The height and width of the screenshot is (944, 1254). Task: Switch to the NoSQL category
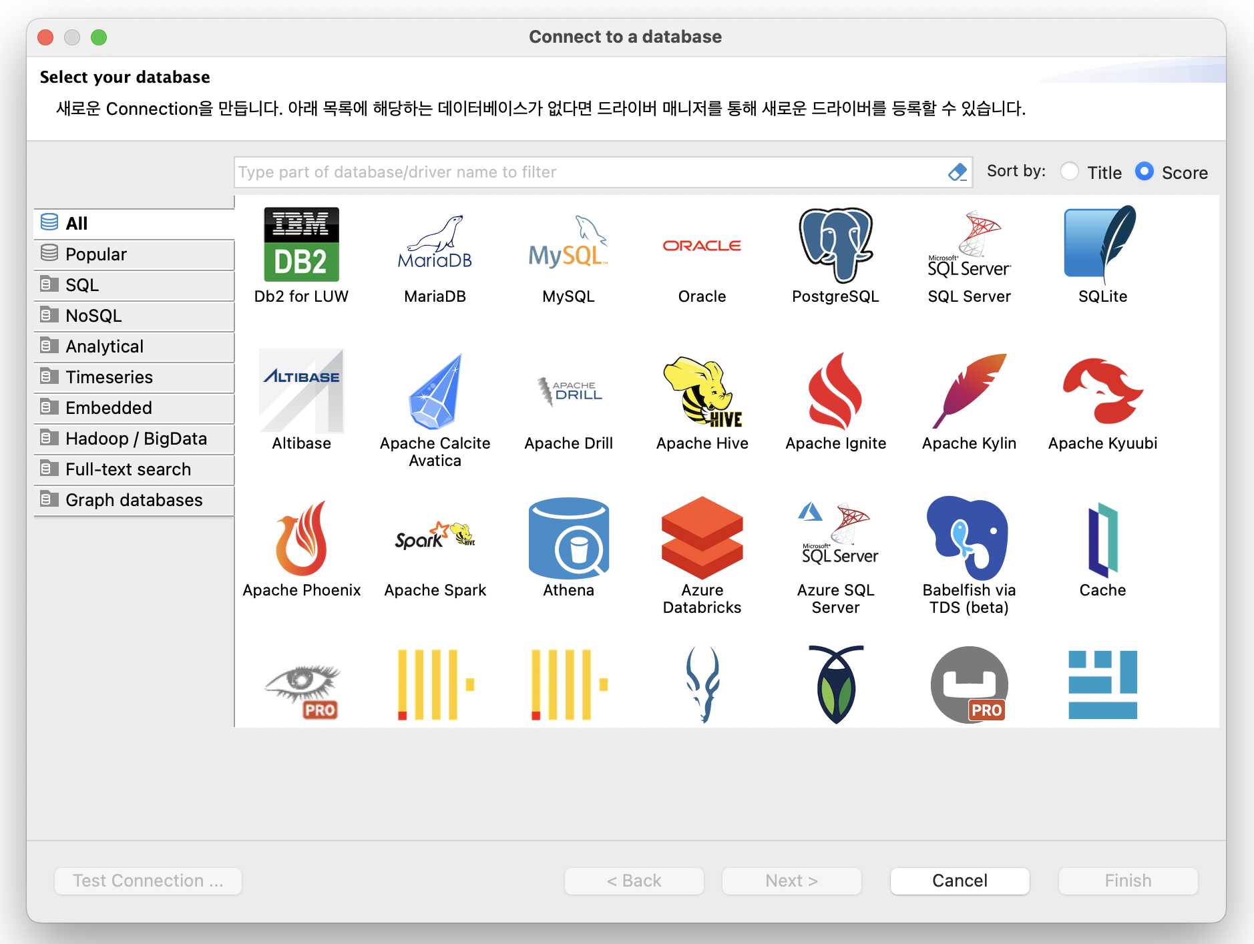point(134,315)
